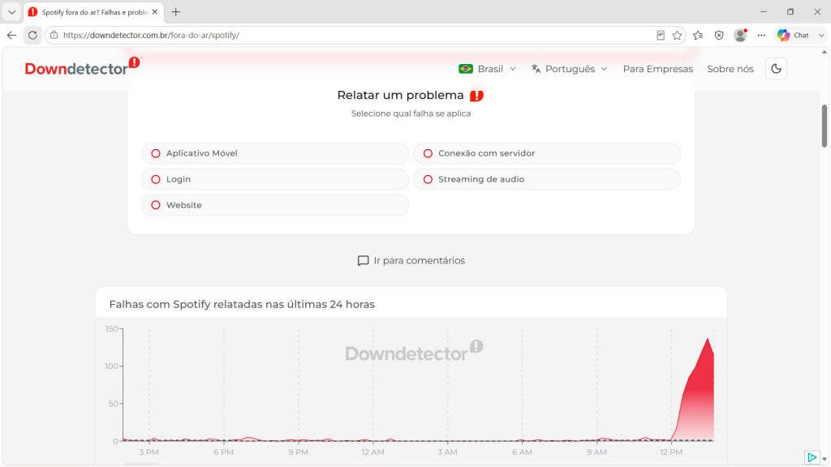Viewport: 831px width, 467px height.
Task: Open the Copilot Chat button
Action: pyautogui.click(x=793, y=35)
